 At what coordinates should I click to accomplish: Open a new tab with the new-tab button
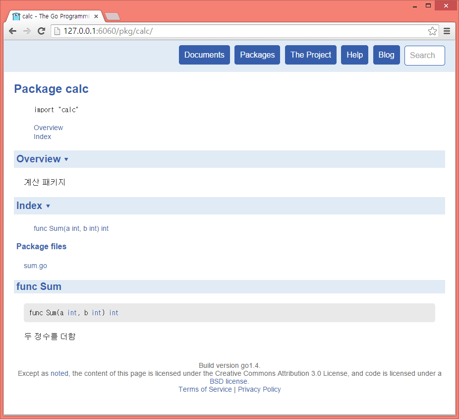coord(113,16)
